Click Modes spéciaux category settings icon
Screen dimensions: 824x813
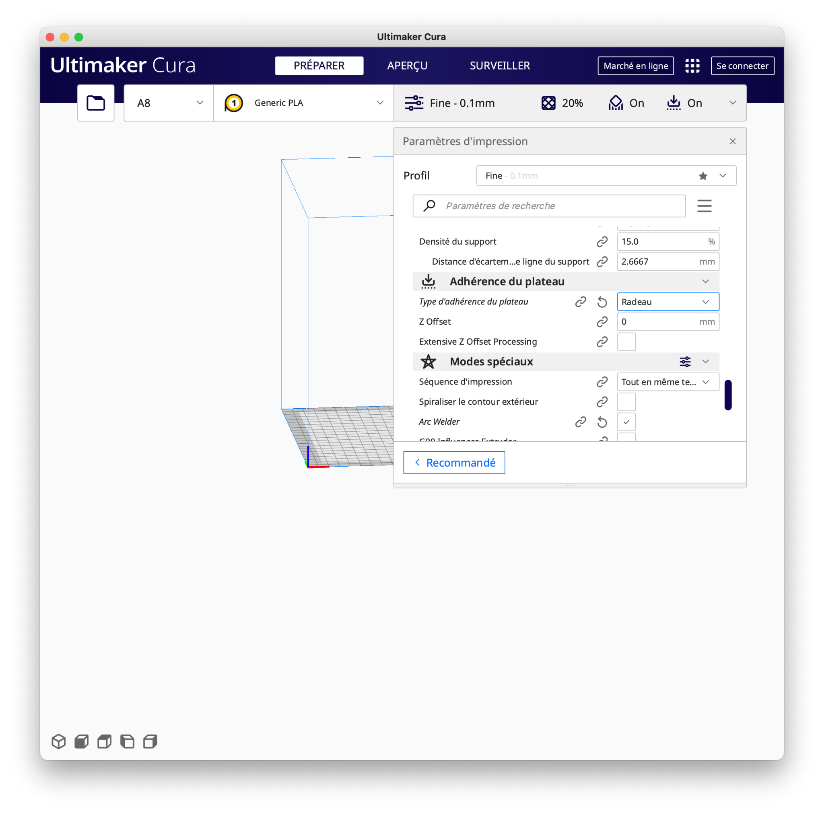pos(684,362)
